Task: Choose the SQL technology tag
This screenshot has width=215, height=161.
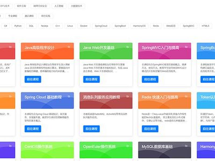Action: coord(31,26)
